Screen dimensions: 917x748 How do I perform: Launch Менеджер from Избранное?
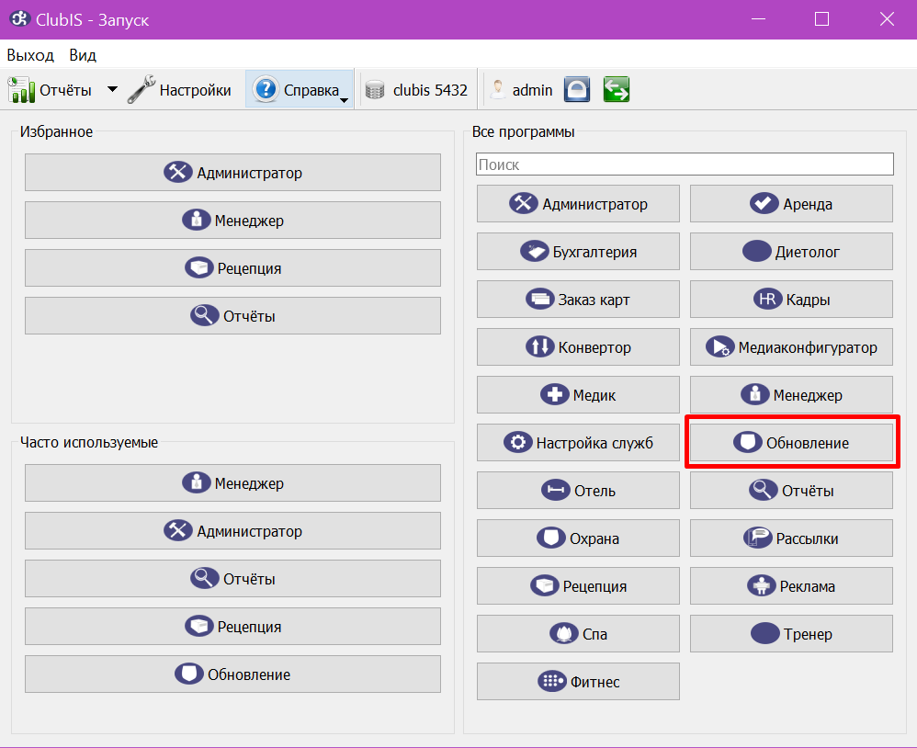click(x=232, y=220)
